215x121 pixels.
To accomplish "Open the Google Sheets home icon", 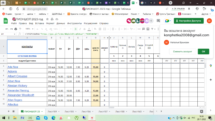I will click(5, 21).
